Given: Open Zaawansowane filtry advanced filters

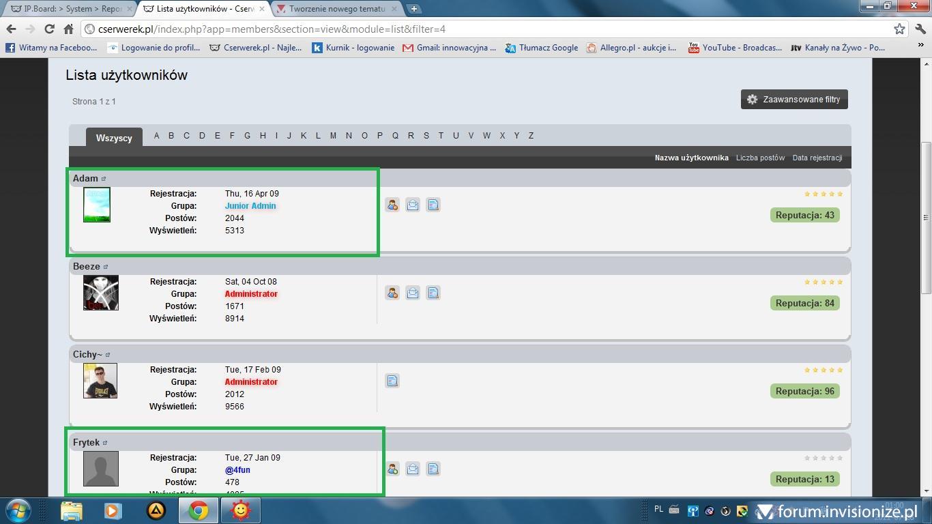Looking at the screenshot, I should pyautogui.click(x=794, y=100).
